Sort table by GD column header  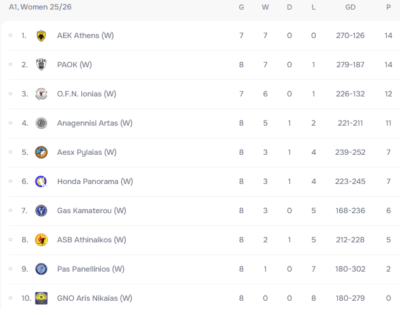pyautogui.click(x=350, y=7)
